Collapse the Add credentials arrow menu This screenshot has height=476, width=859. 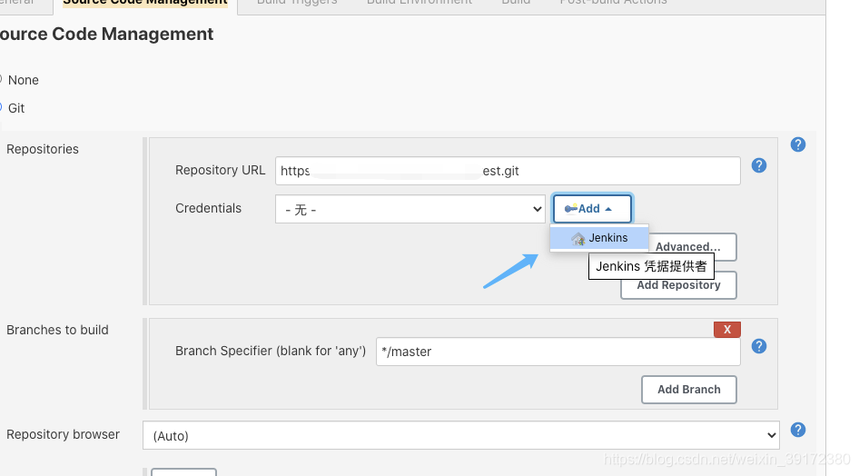tap(608, 209)
